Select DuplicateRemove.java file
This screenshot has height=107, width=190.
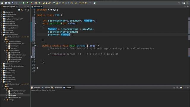[18, 55]
